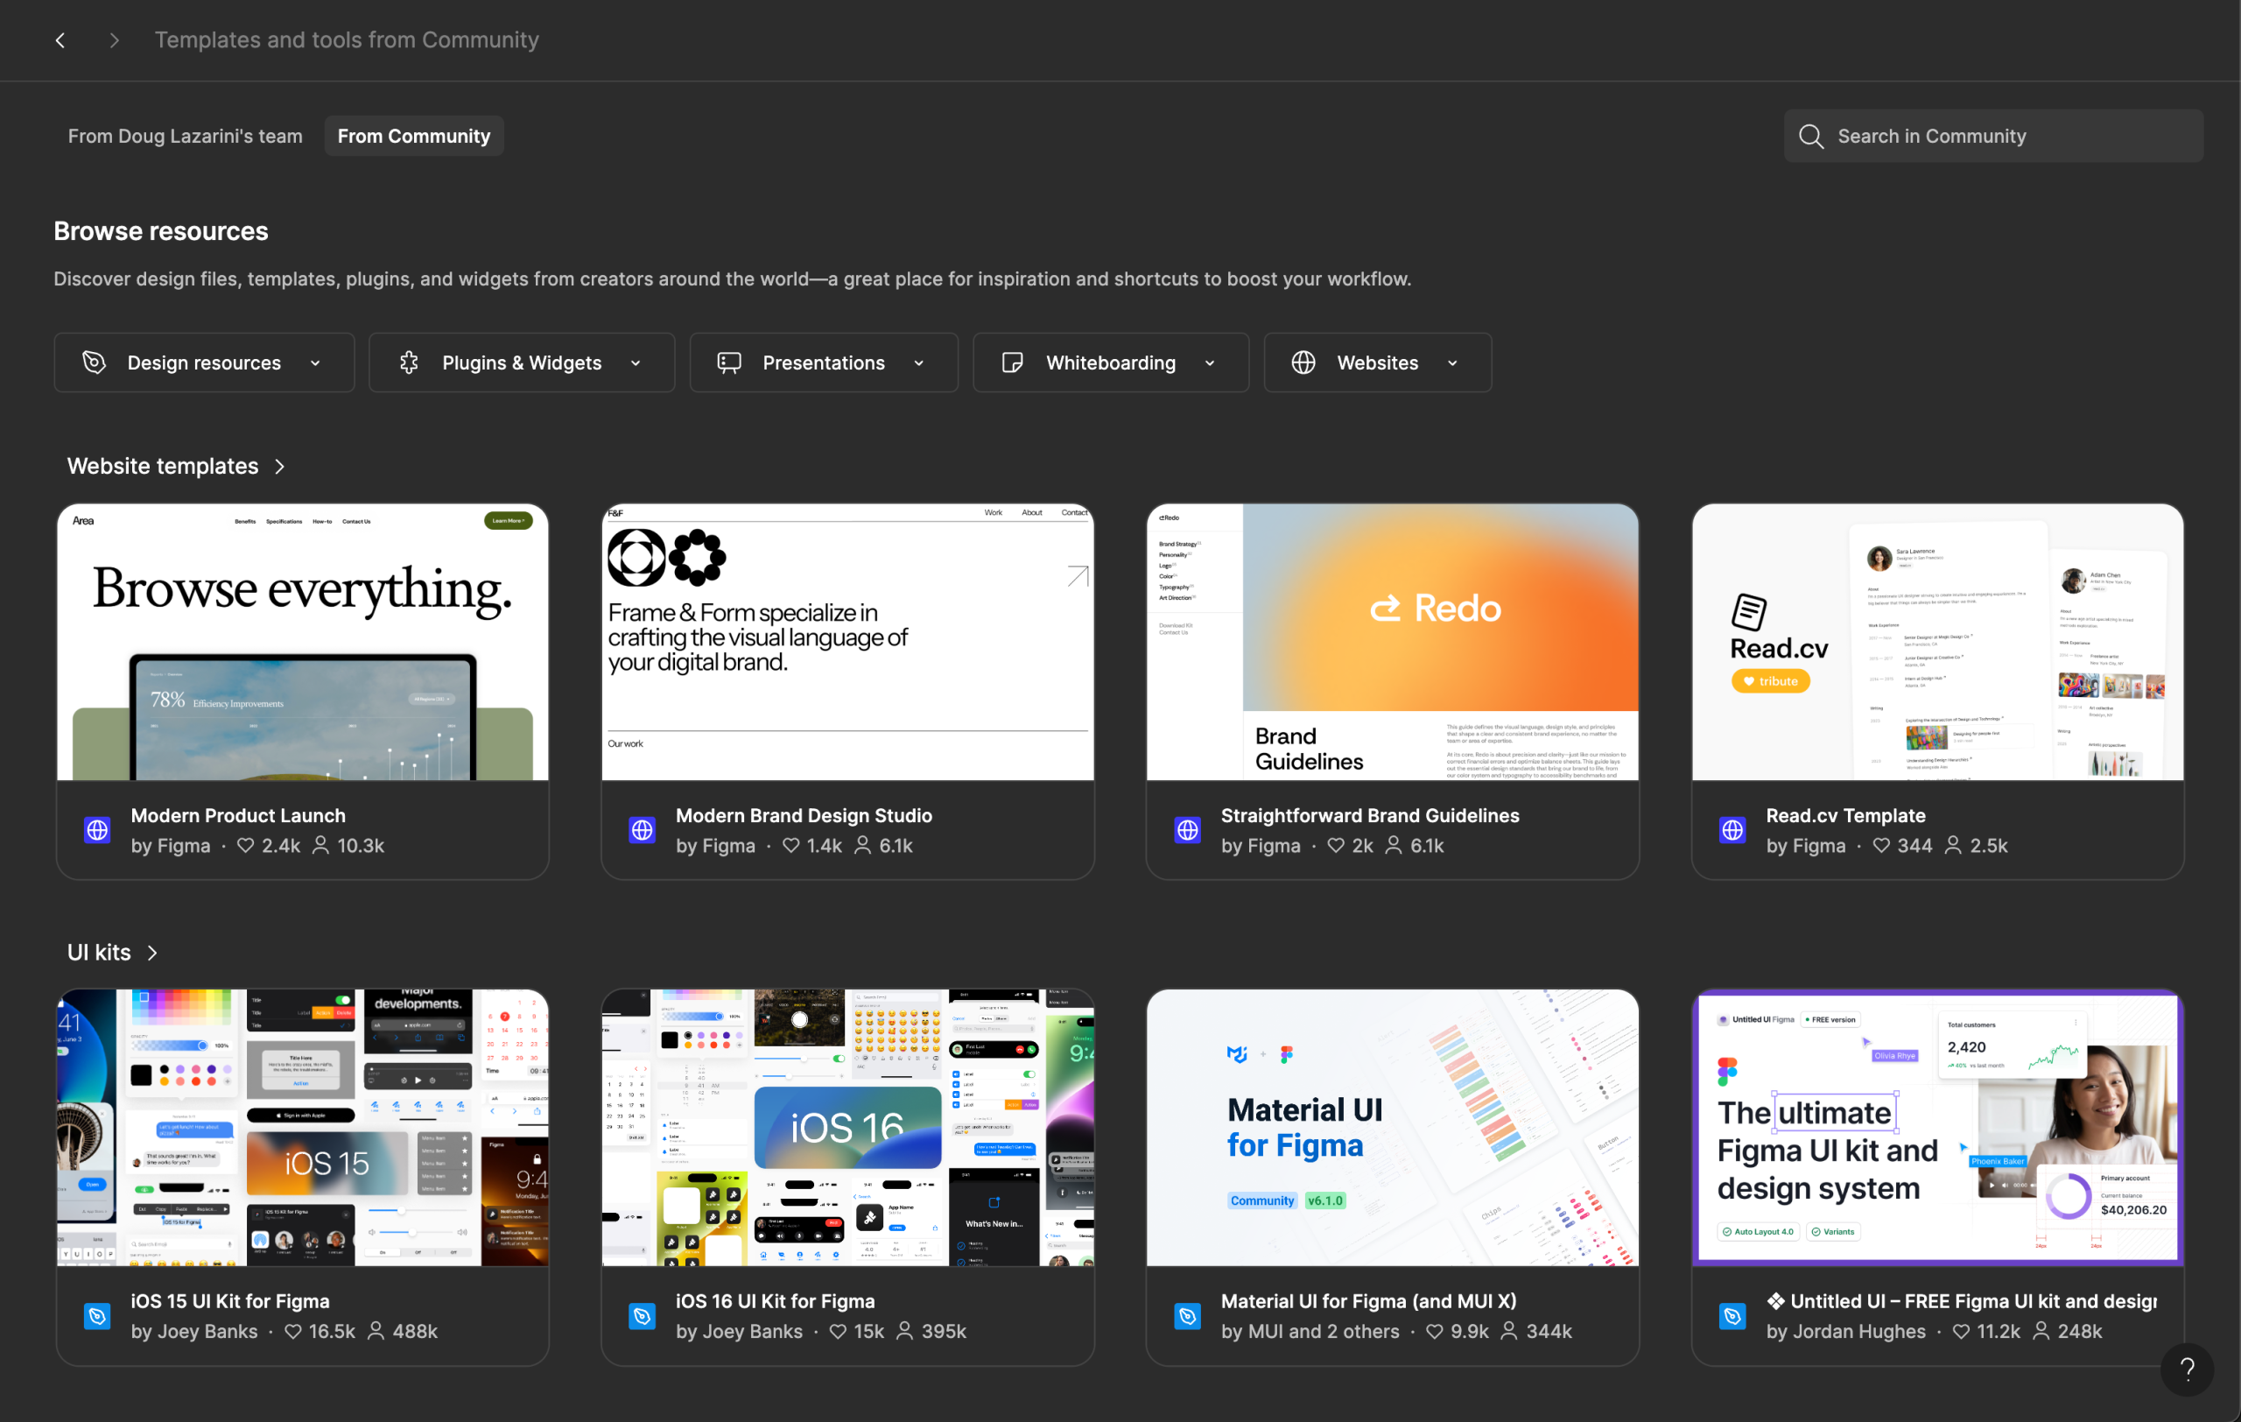This screenshot has width=2241, height=1422.
Task: Click the search magnifier icon
Action: 1810,136
